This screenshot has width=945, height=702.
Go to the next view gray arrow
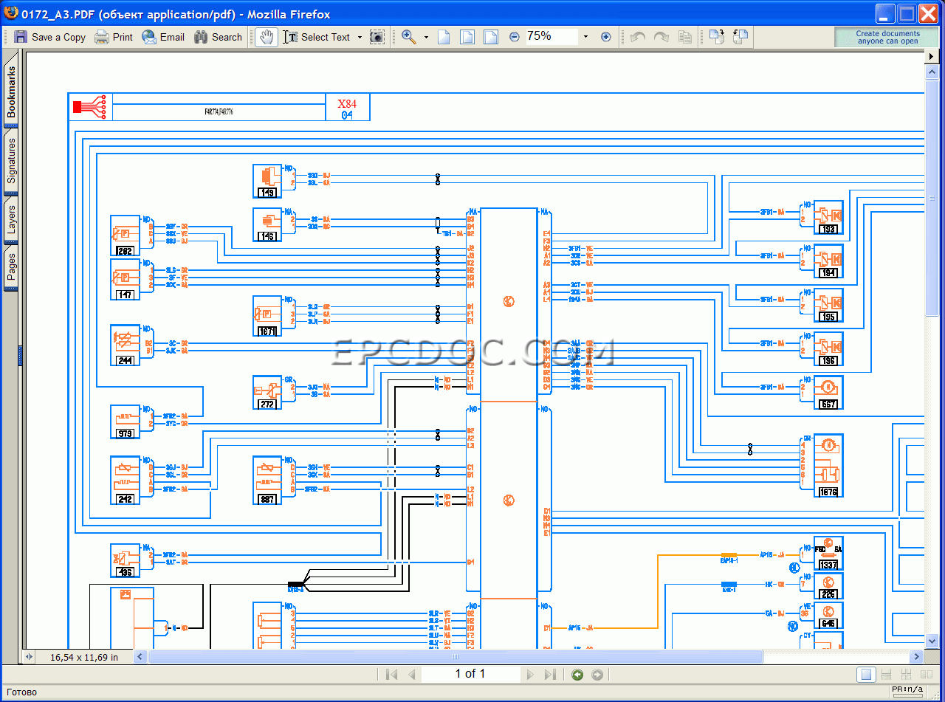[597, 674]
